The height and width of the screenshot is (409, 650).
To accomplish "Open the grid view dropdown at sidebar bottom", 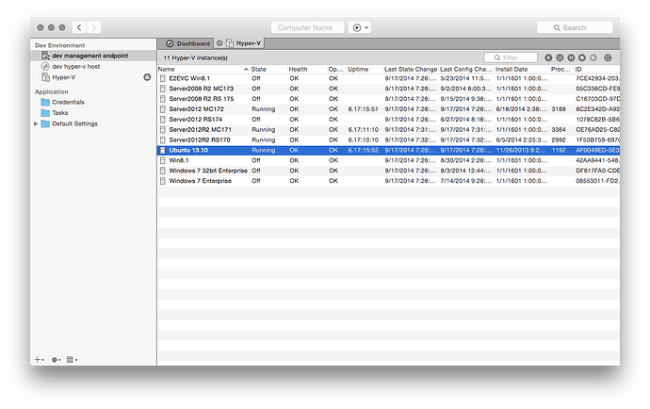I will [x=73, y=359].
